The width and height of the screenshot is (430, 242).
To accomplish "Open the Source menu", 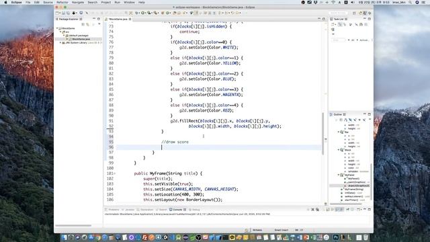I will 48,2.
